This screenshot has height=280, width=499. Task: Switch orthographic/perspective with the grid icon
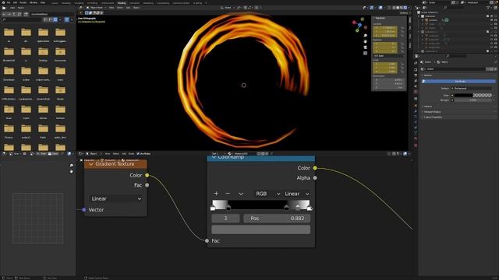pos(366,53)
